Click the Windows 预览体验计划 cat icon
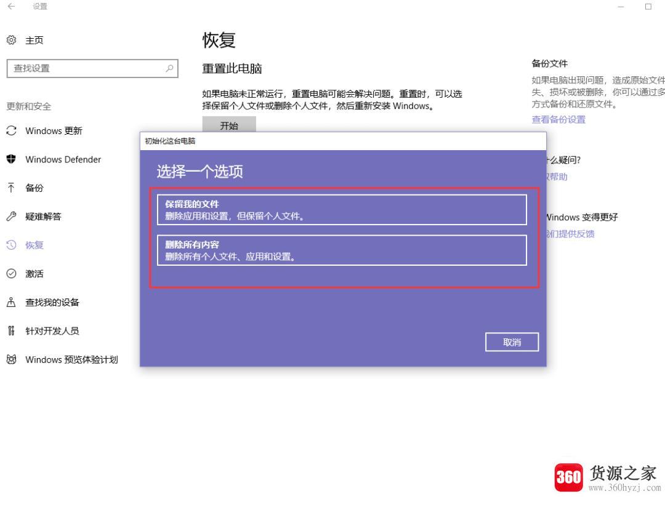665x510 pixels. (x=12, y=360)
